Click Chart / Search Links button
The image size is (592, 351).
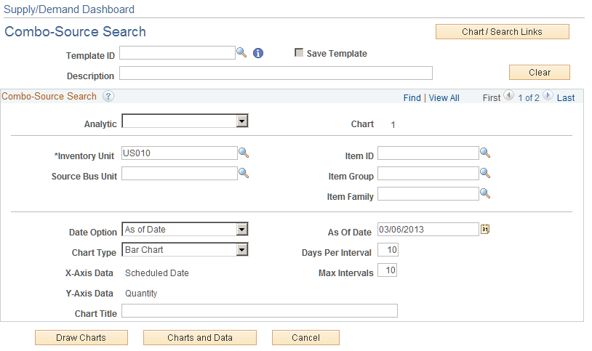click(502, 32)
